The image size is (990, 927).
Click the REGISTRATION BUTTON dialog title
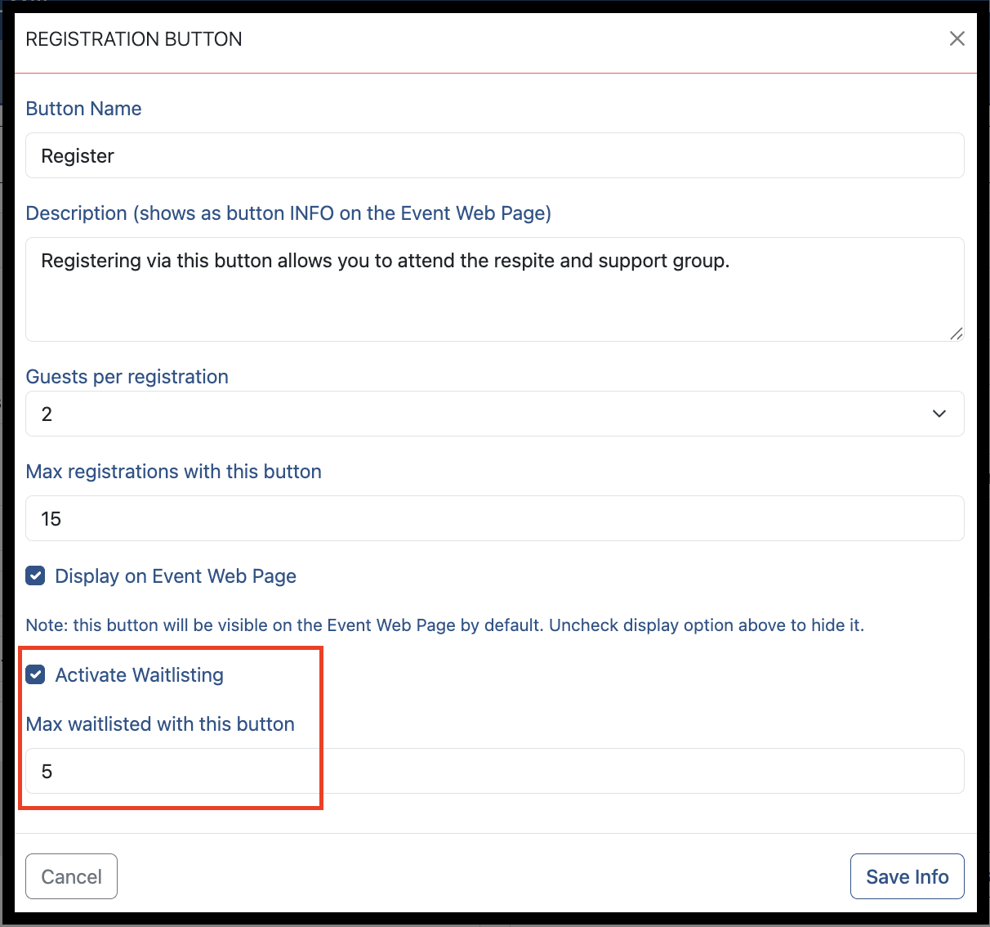click(x=134, y=39)
